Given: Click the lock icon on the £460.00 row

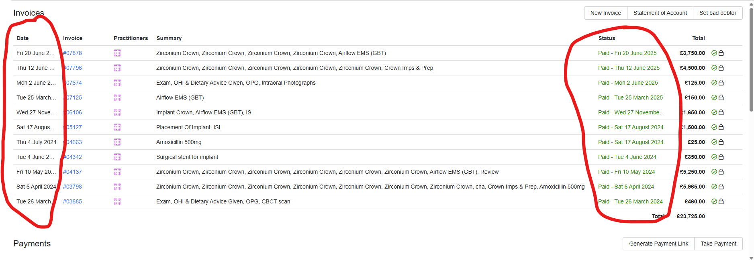Looking at the screenshot, I should 721,201.
